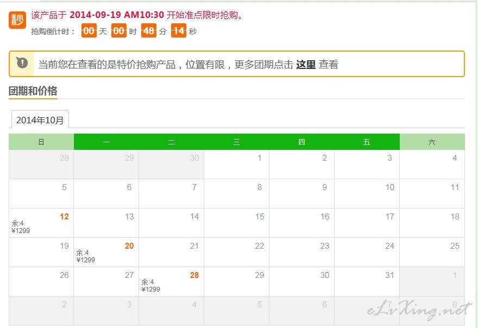Select October 12 departure date
The height and width of the screenshot is (328, 478).
(41, 223)
